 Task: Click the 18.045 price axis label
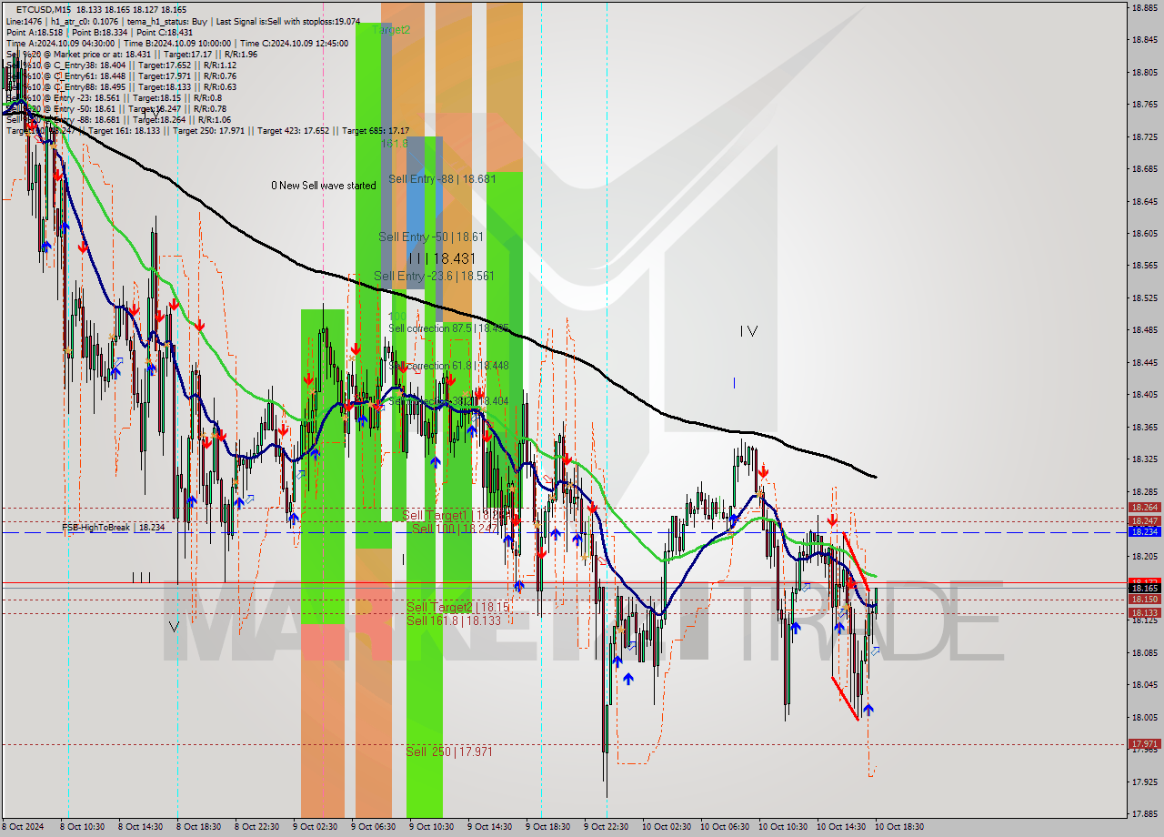pos(1144,685)
